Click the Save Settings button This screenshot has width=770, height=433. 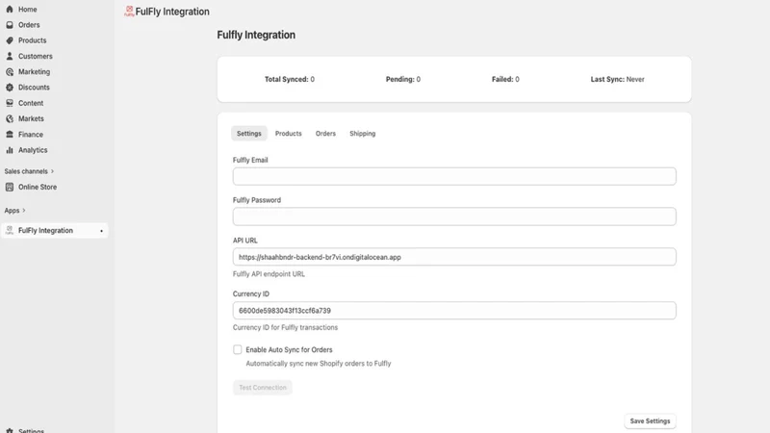click(x=650, y=421)
